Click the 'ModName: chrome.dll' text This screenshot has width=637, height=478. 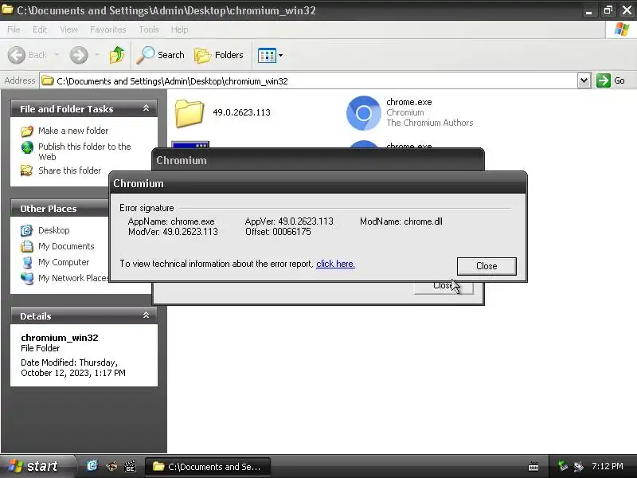click(x=401, y=221)
